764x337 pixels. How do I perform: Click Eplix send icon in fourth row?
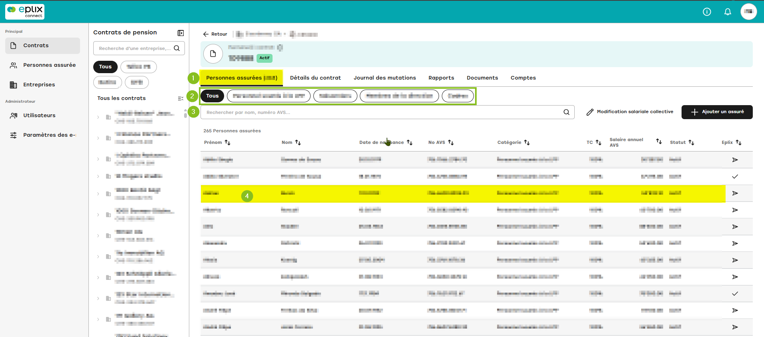click(735, 210)
